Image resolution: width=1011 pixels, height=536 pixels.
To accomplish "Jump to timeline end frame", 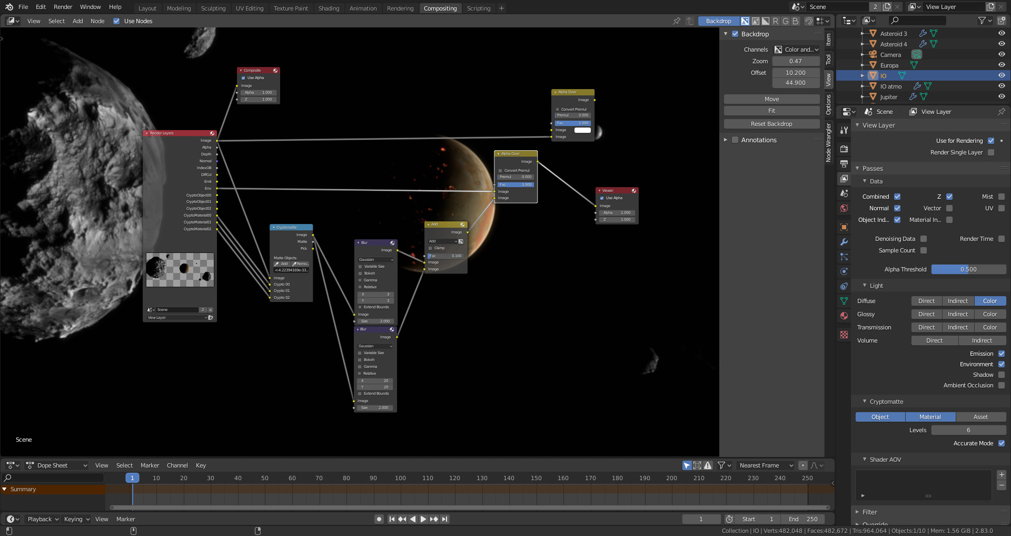I will point(445,519).
